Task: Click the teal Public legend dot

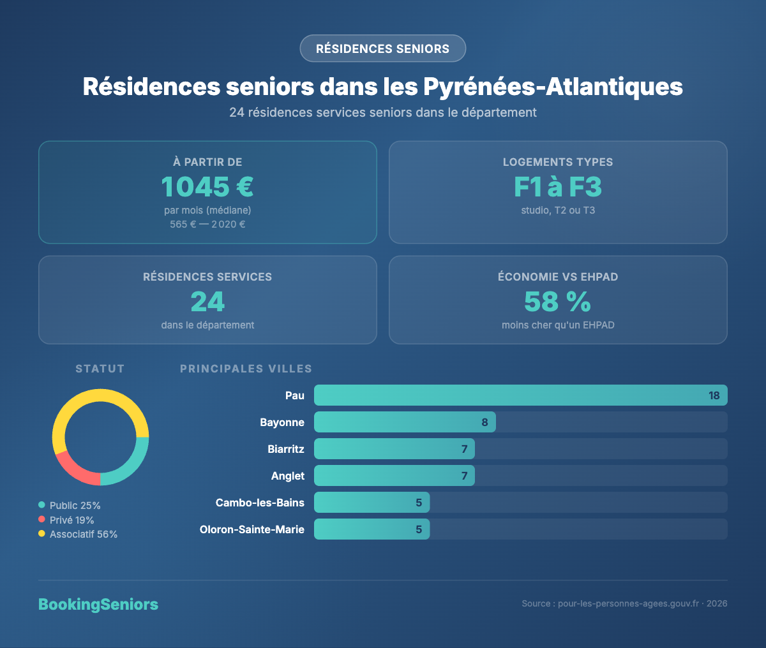Action: point(42,505)
